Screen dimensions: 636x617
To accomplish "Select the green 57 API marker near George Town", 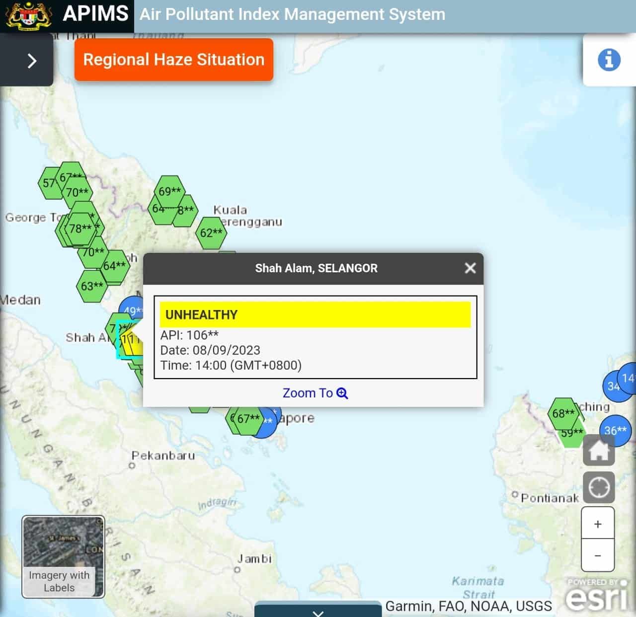I will 49,184.
